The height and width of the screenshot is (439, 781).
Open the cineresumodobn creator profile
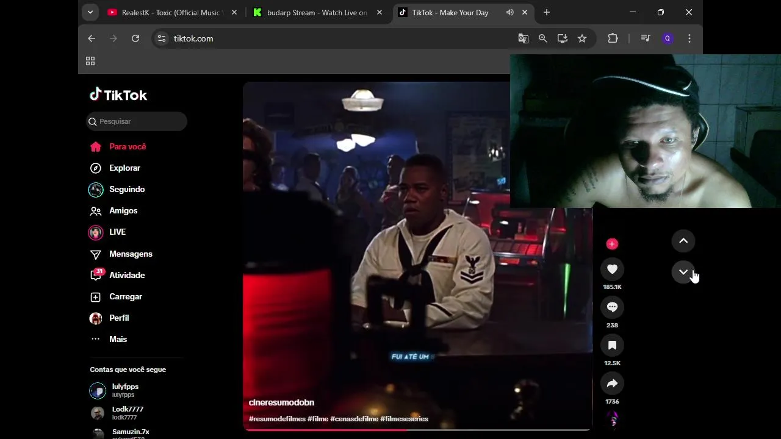tap(281, 402)
